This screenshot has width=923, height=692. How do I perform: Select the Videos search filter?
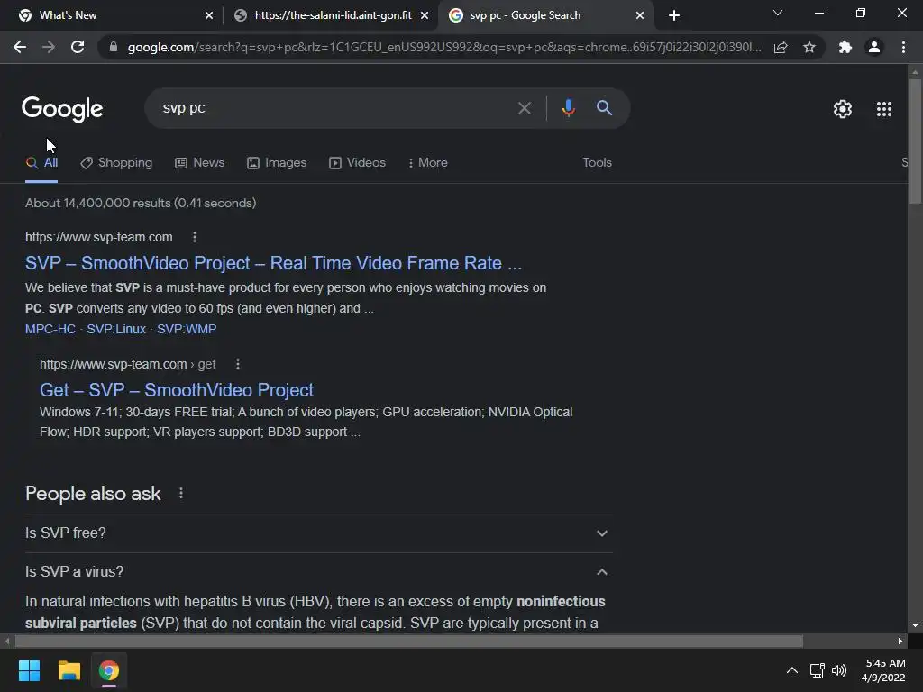[357, 163]
